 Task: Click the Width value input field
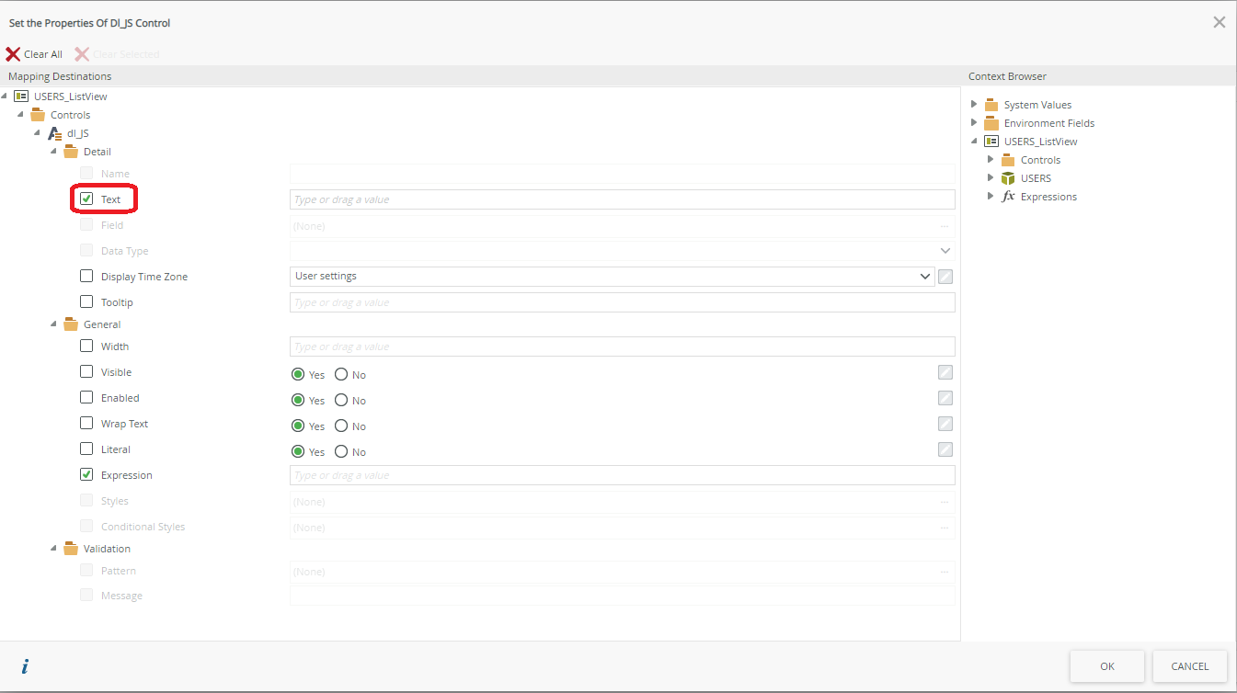coord(622,346)
